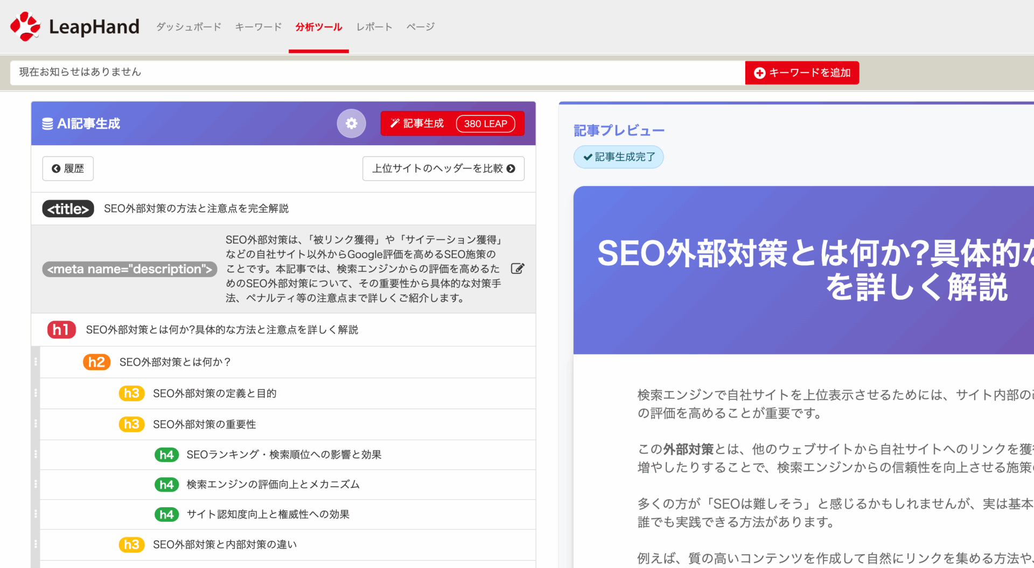Click the plus icon on キーワードを追加 button
The height and width of the screenshot is (568, 1034).
point(759,73)
